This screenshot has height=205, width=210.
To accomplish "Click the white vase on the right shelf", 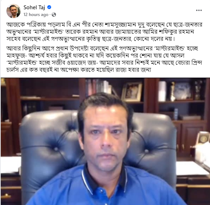I will point(162,91).
